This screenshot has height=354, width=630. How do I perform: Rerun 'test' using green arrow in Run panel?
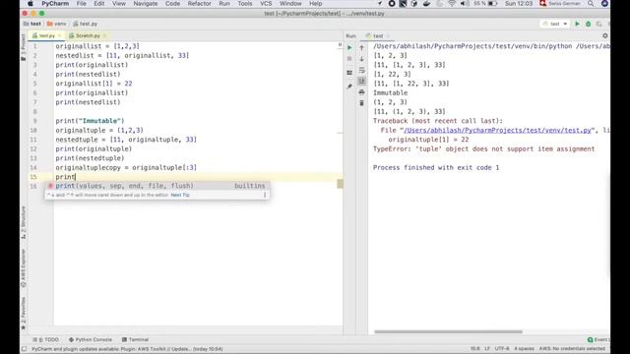349,48
